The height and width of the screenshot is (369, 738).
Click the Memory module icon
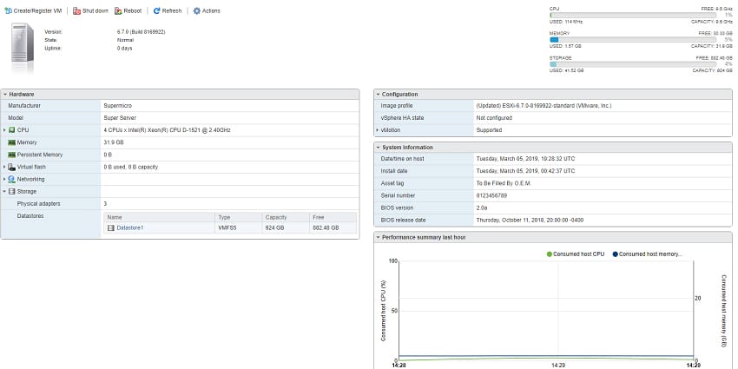point(12,142)
